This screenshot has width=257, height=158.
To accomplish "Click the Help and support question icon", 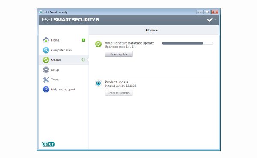I will tap(46, 89).
